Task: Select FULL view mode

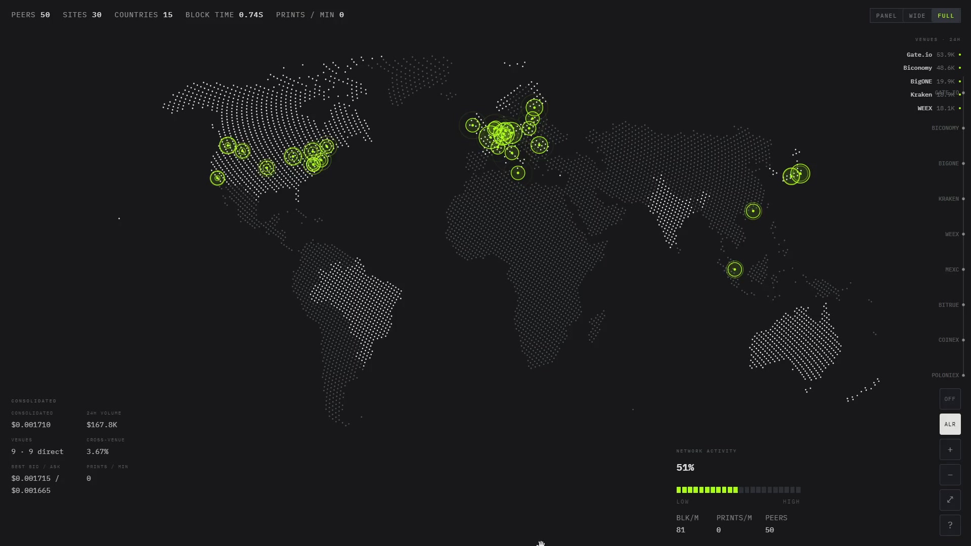Action: (946, 16)
